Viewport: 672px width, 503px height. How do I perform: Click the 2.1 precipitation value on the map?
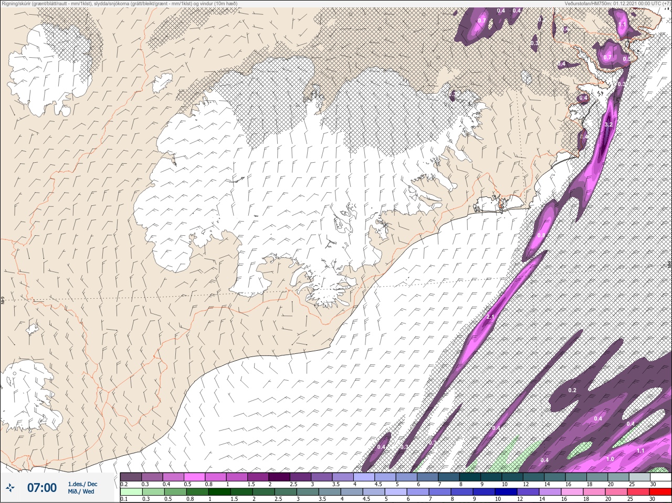click(491, 317)
